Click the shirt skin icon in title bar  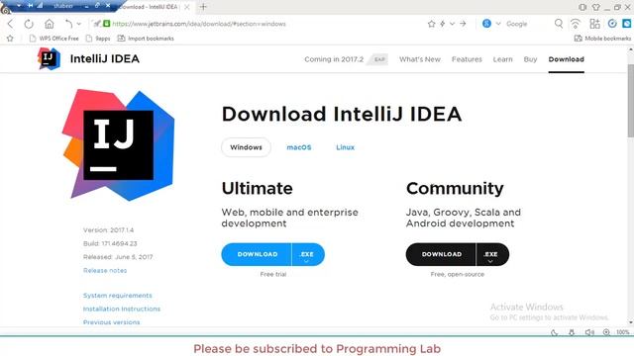[596, 7]
